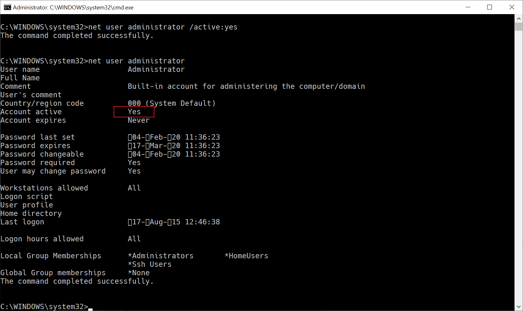Click the 'Administrator' user name value

[x=156, y=69]
